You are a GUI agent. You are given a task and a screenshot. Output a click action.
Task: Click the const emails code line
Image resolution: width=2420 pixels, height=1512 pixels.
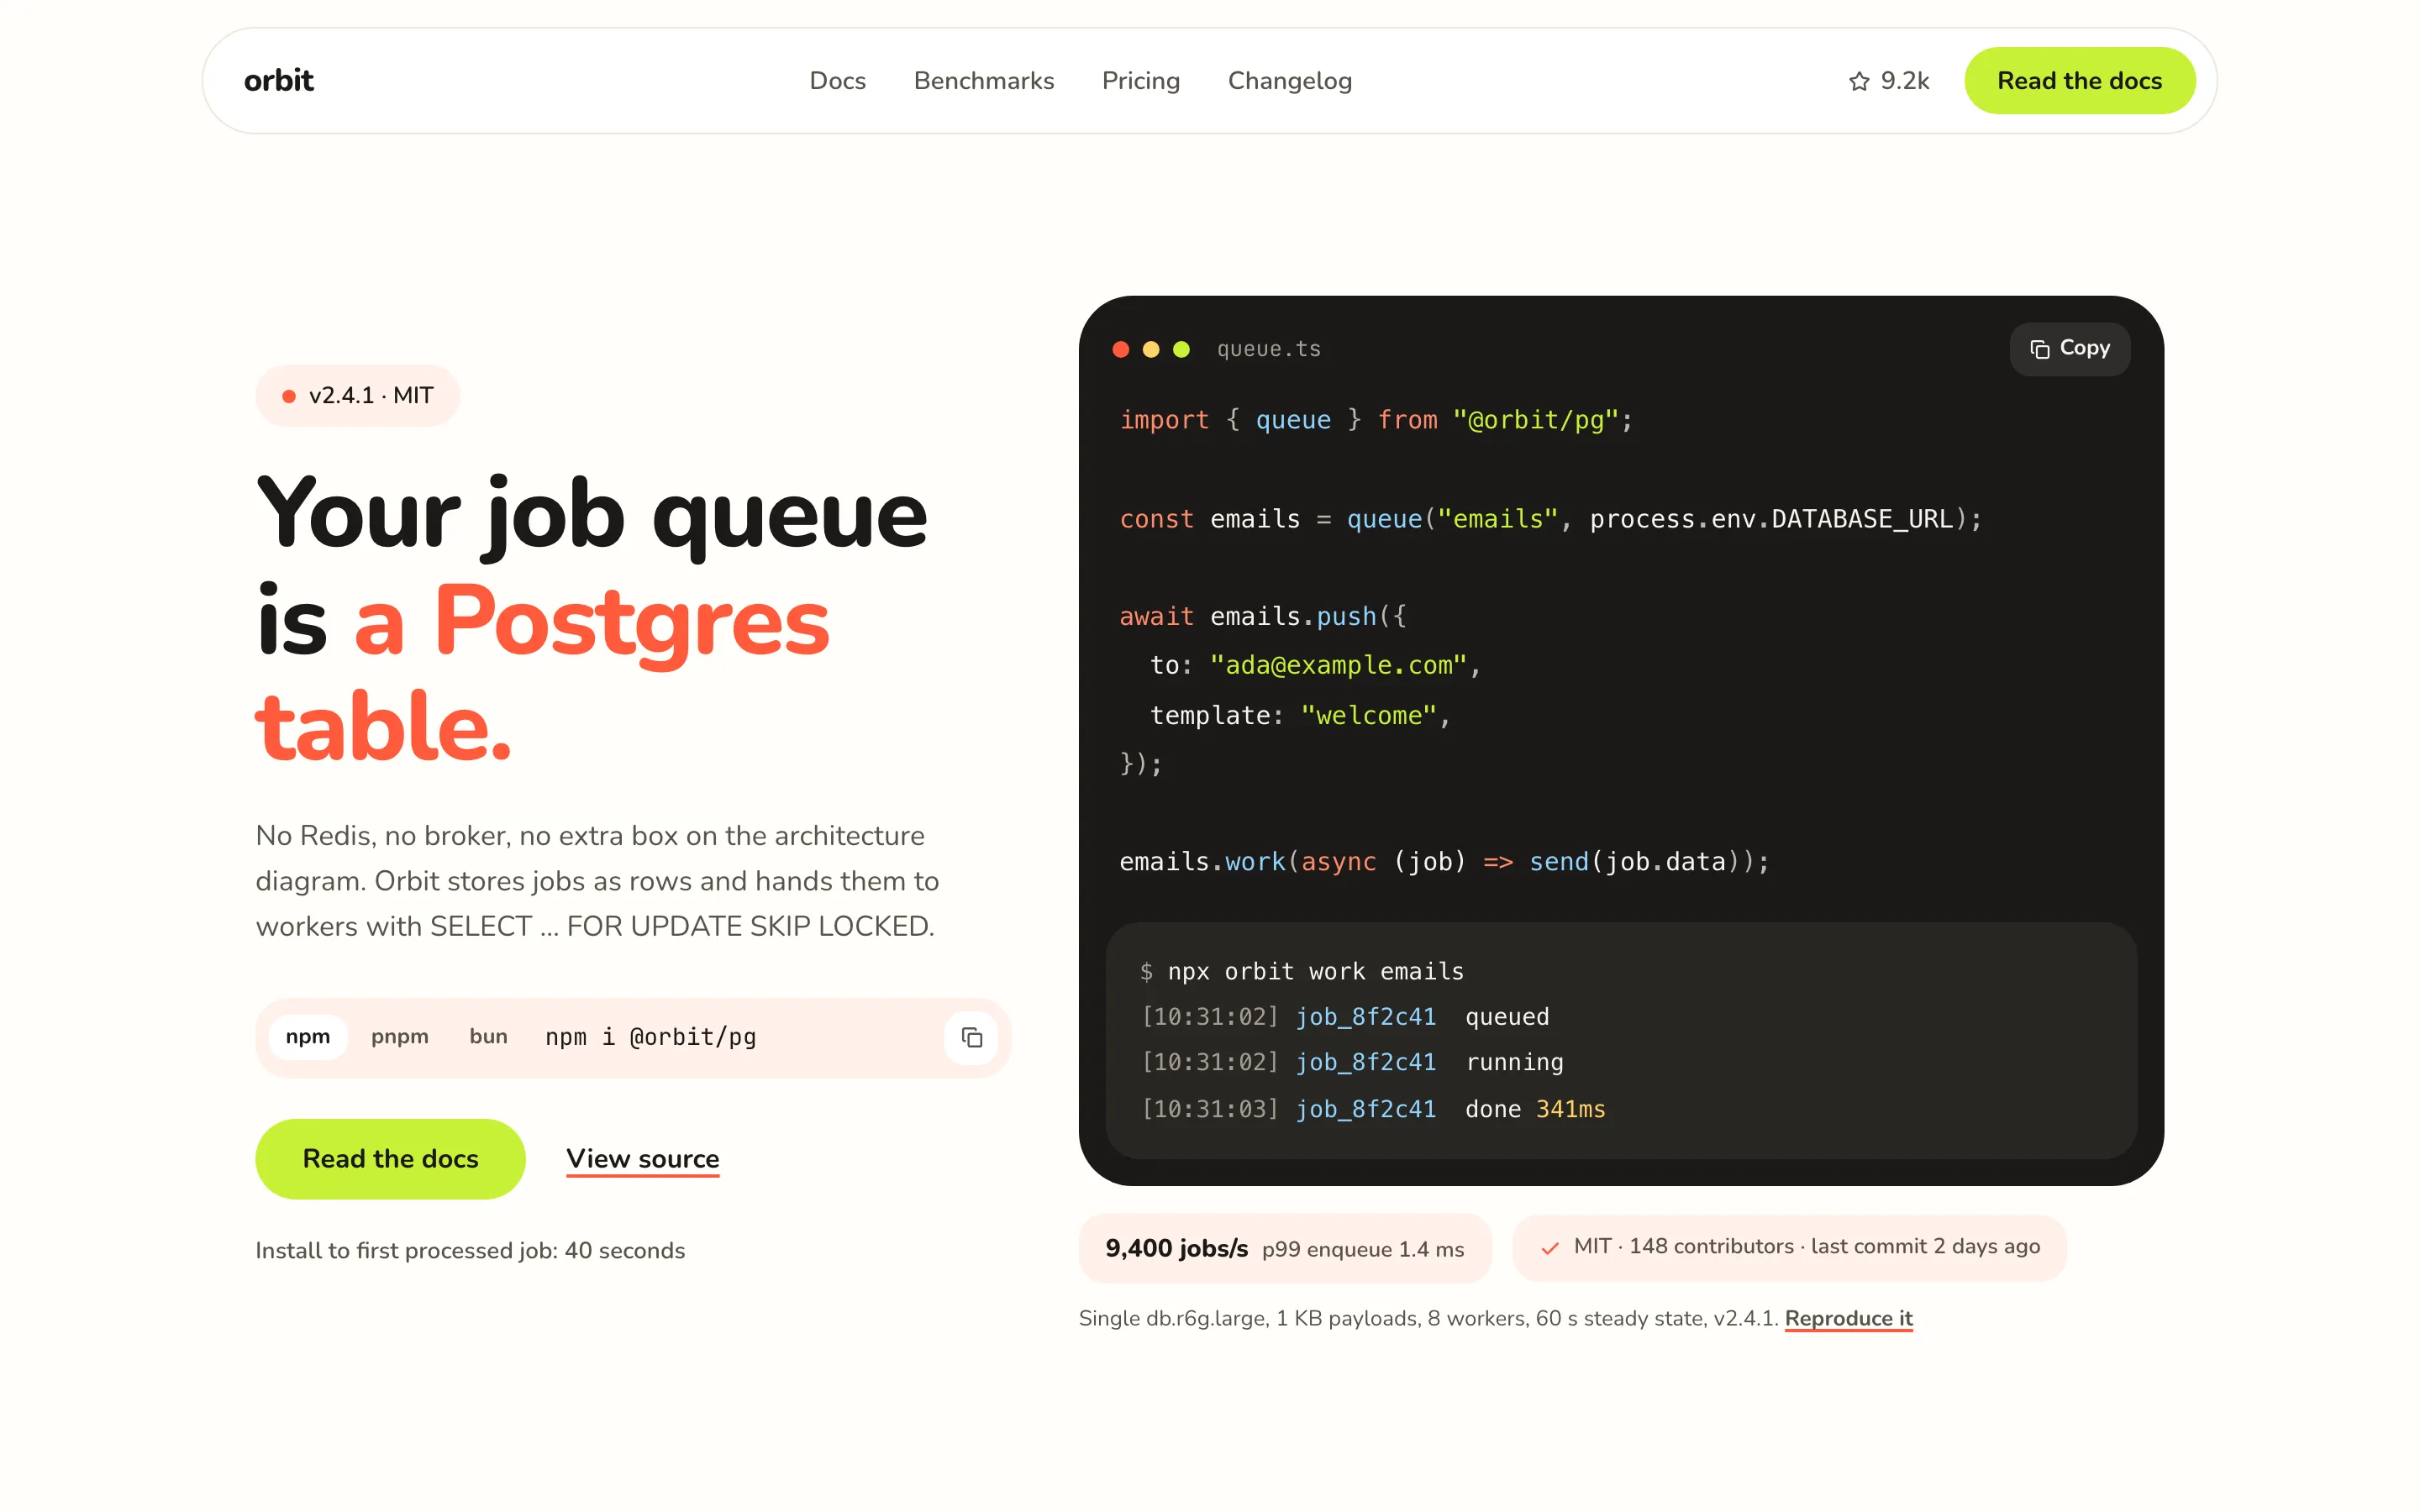coord(1550,519)
